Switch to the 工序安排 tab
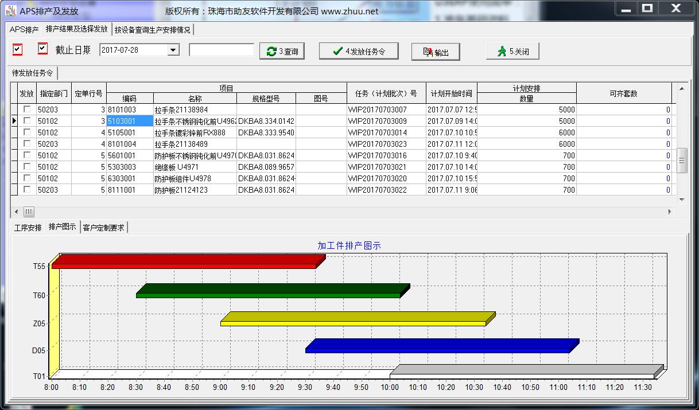The height and width of the screenshot is (410, 699). tap(28, 228)
